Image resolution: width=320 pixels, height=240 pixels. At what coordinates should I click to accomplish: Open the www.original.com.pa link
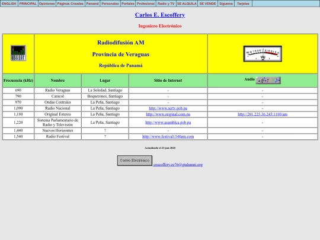pyautogui.click(x=168, y=114)
